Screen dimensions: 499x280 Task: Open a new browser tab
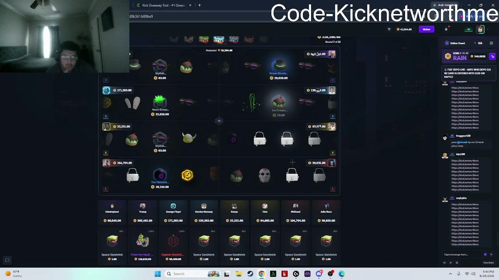tap(200, 5)
